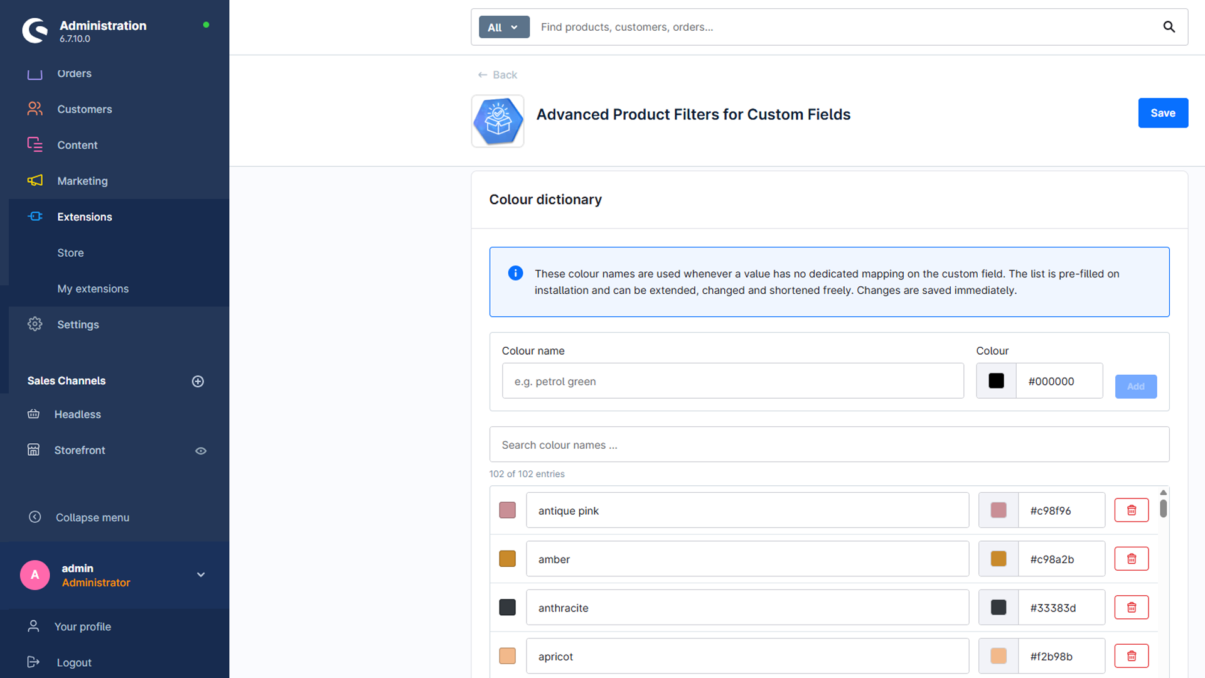Open Customers via its people icon
The height and width of the screenshot is (678, 1205).
tap(35, 109)
